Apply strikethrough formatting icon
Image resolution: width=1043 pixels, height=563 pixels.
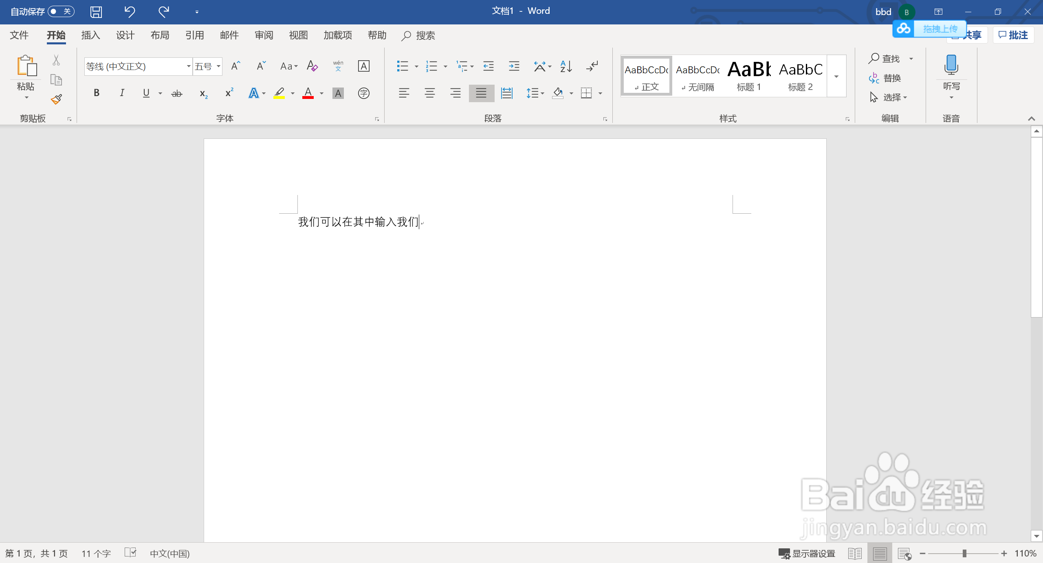coord(176,94)
